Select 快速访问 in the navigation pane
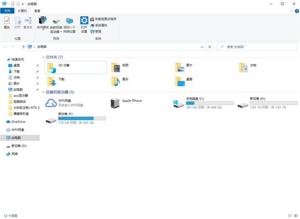This screenshot has height=219, width=300. [15, 59]
